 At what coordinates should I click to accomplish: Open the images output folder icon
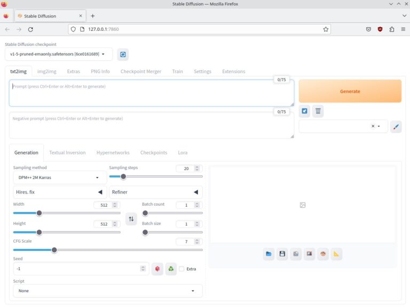[269, 254]
